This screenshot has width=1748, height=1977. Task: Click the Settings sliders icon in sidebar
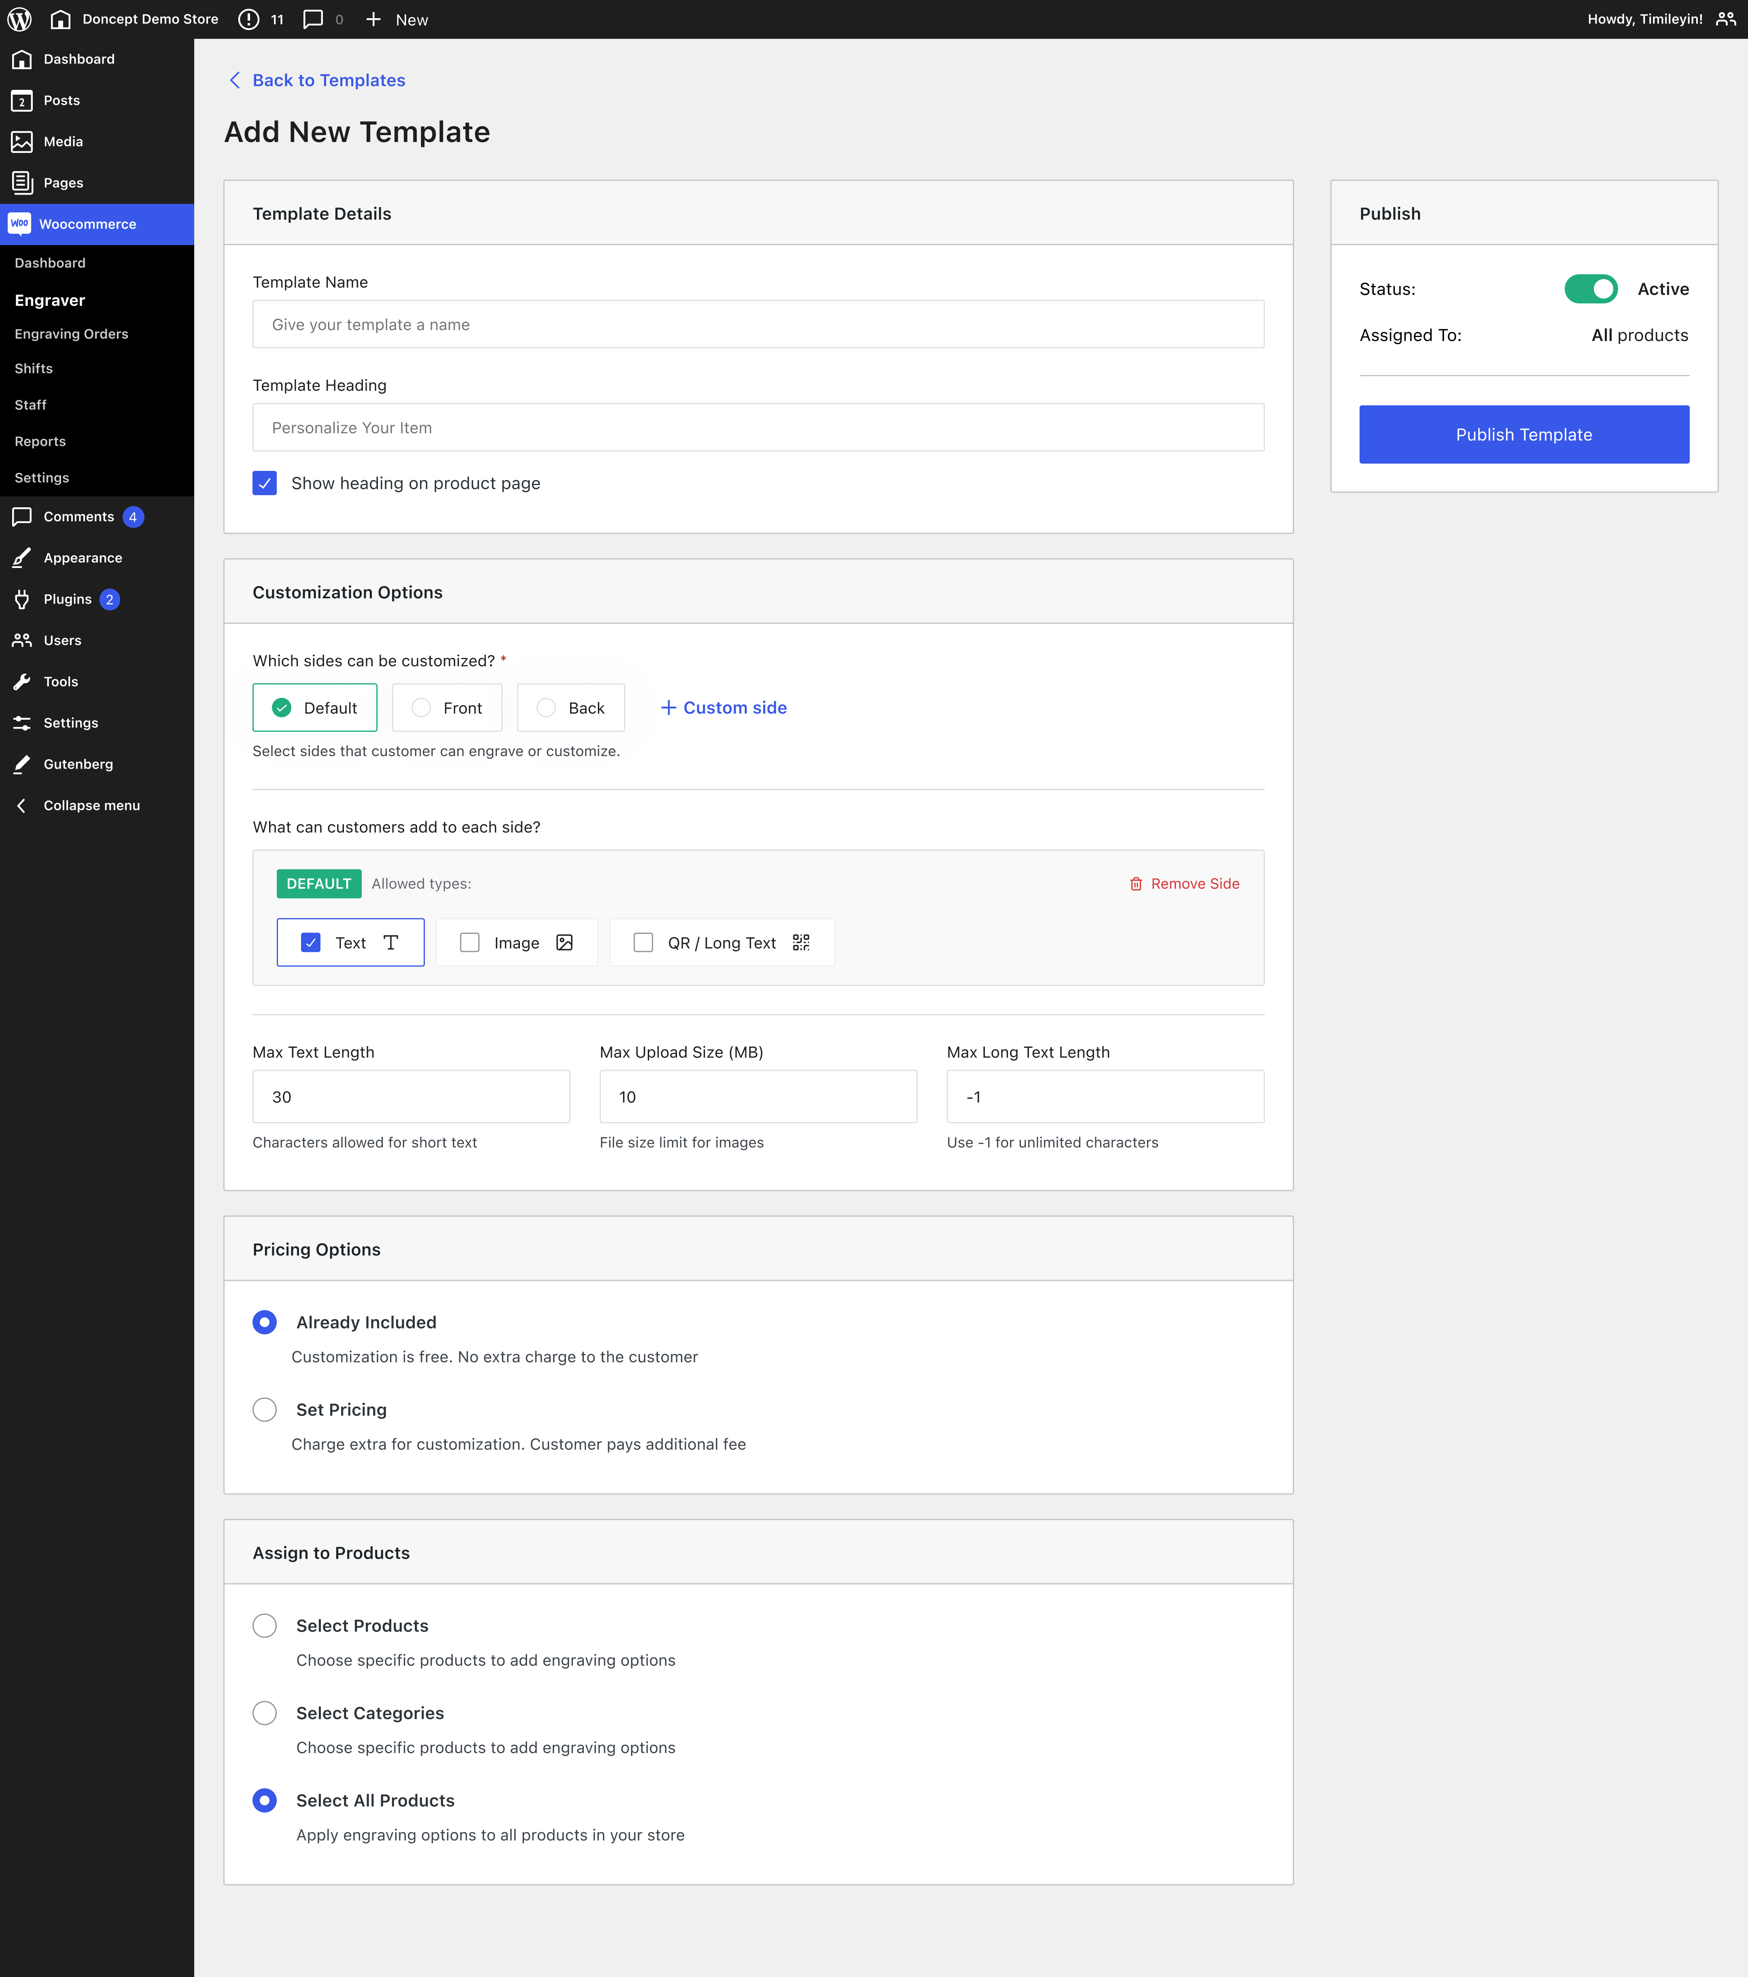click(x=22, y=723)
